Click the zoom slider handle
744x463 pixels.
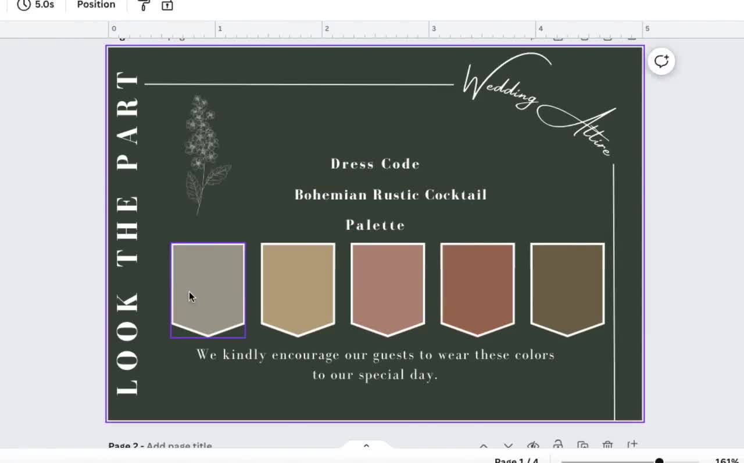659,461
